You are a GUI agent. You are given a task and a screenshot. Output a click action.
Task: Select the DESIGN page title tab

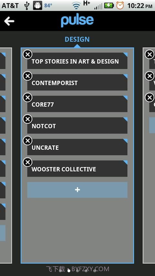77,39
